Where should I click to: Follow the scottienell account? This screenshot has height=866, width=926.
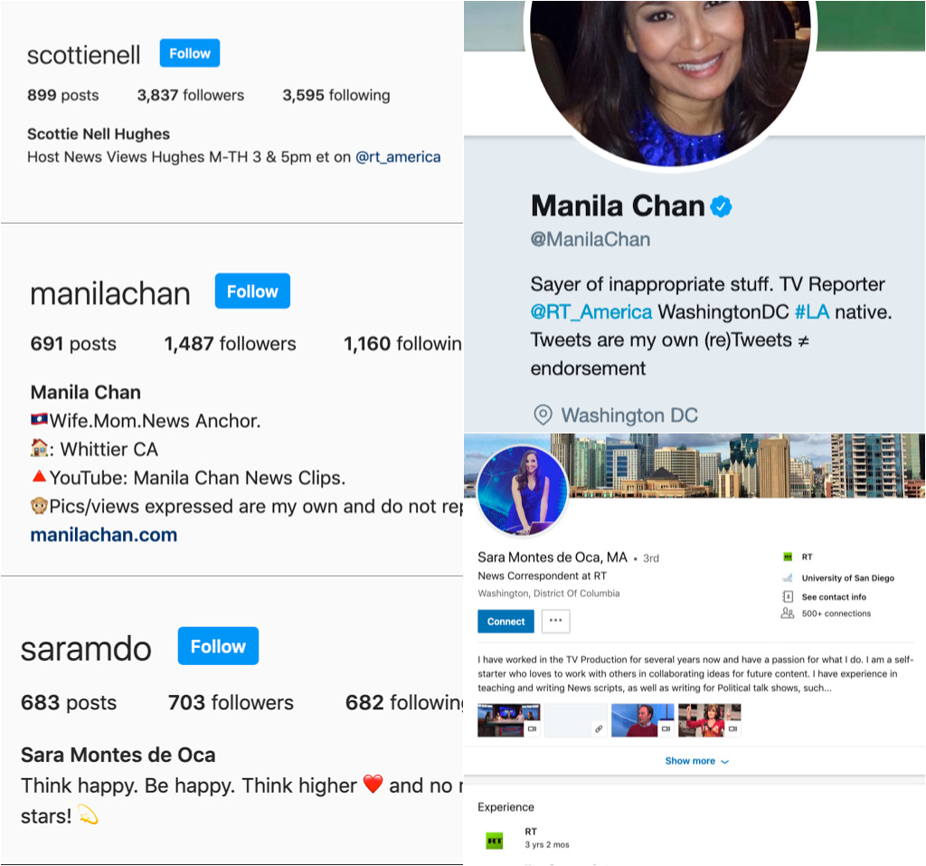coord(190,53)
